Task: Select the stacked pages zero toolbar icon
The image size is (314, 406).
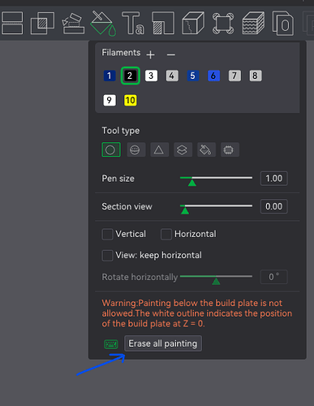Action: [x=283, y=24]
